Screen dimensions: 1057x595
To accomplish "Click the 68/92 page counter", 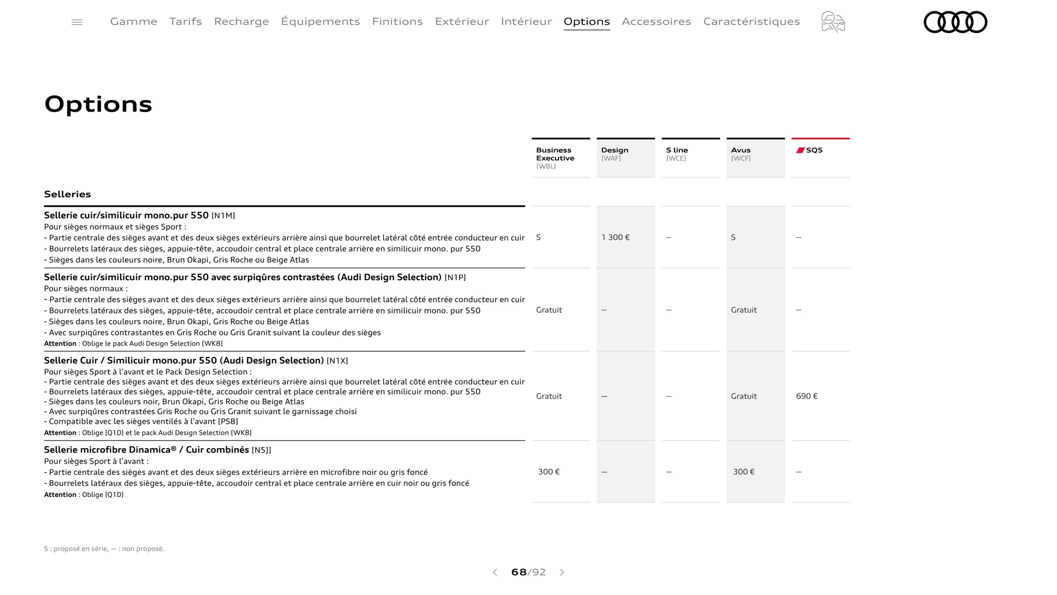I will [x=528, y=572].
